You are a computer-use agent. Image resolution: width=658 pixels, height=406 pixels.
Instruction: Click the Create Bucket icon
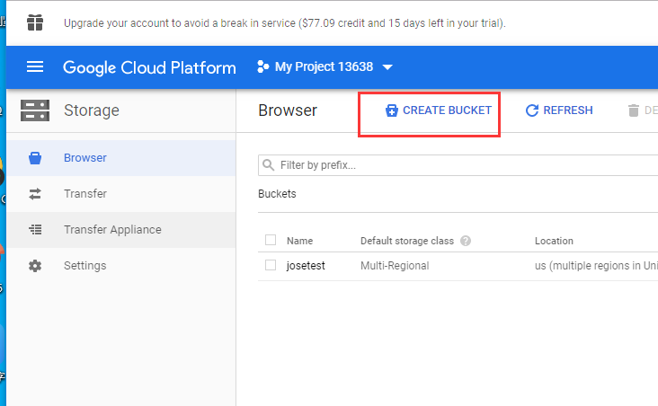click(x=392, y=110)
